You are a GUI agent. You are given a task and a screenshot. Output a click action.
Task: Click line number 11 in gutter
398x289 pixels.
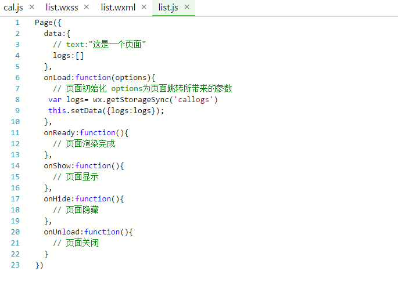click(15, 132)
